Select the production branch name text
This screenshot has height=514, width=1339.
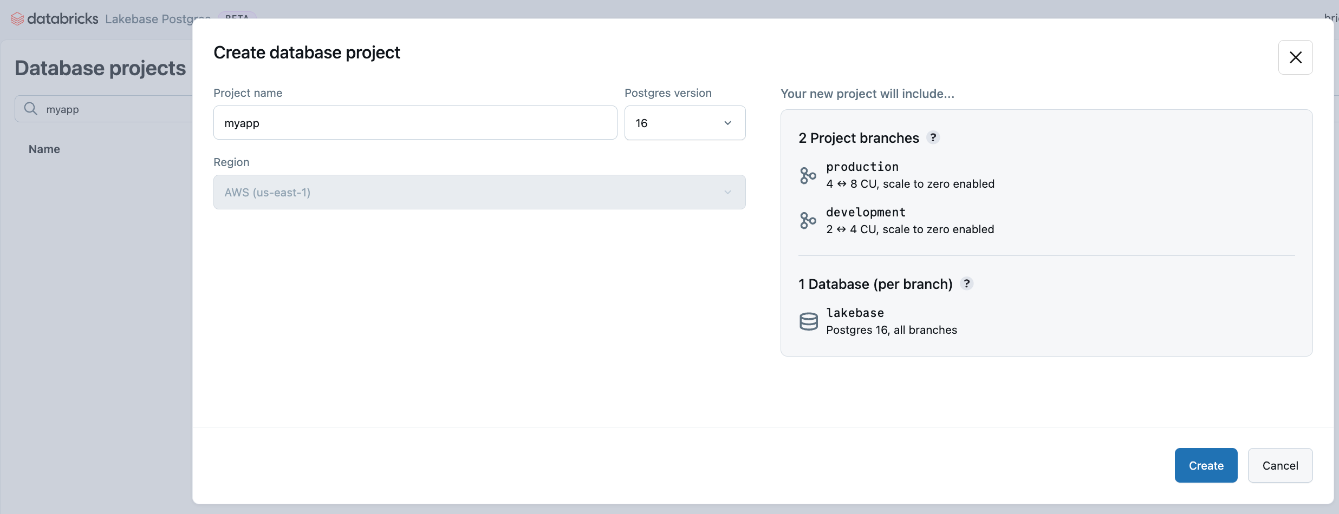coord(862,167)
